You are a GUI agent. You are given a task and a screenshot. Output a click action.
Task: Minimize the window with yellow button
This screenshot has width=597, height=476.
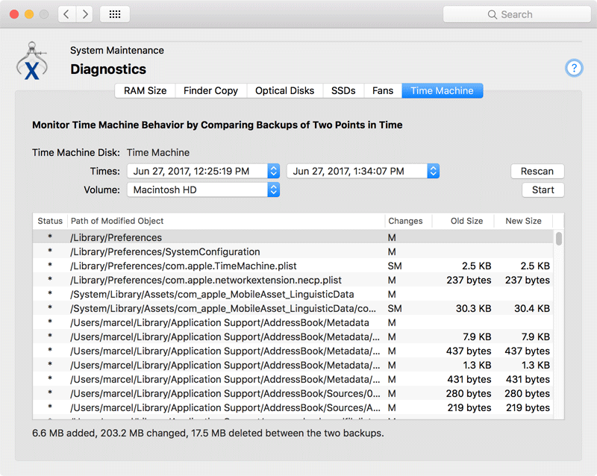coord(29,14)
